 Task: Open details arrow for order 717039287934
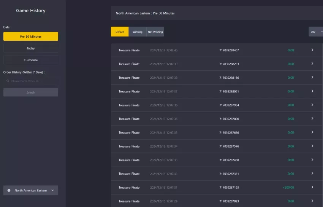312,105
